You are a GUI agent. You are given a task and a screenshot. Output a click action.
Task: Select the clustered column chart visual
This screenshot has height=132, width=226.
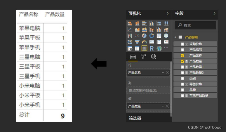pyautogui.click(x=152, y=23)
